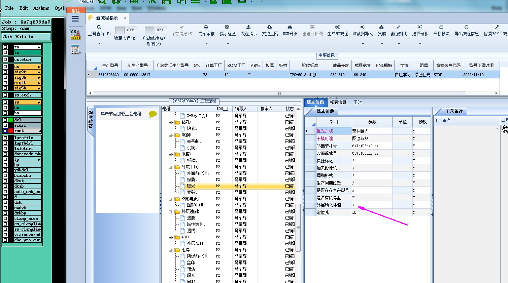508x283 pixels.
Task: Collapse the 图形电镀1 tree folder
Action: point(170,199)
